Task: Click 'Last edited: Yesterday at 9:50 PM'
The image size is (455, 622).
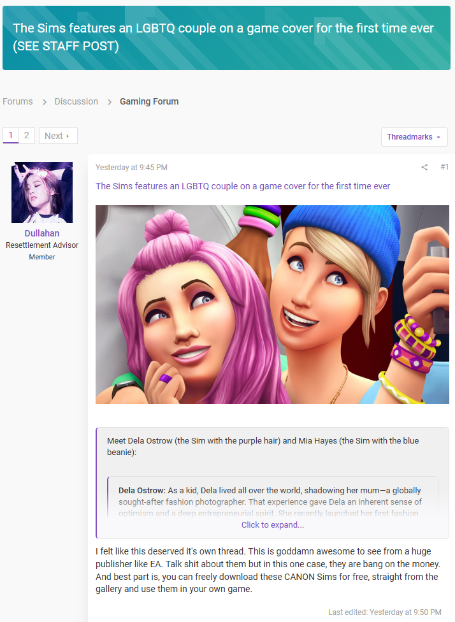Action: coord(385,612)
